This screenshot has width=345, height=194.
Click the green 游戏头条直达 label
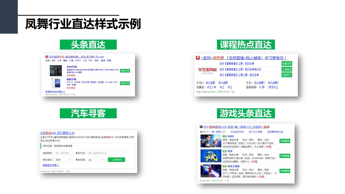(x=246, y=113)
